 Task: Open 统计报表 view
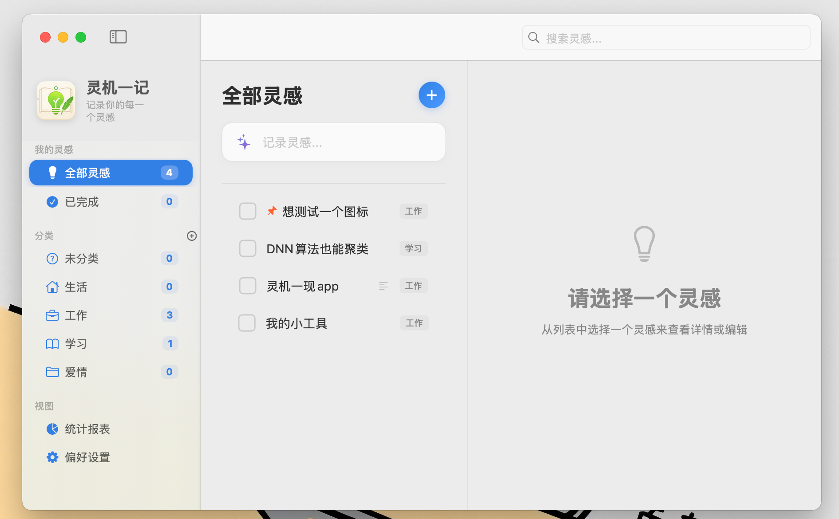[87, 429]
